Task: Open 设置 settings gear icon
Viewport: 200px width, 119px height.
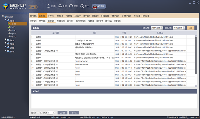Action: 60,6
